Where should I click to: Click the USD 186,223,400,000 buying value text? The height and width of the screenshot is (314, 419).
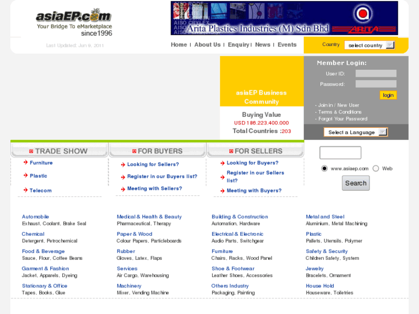point(261,123)
